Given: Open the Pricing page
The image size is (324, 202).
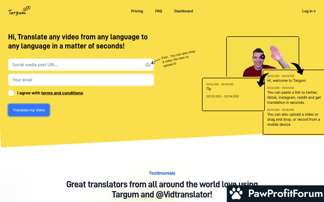Looking at the screenshot, I should pyautogui.click(x=137, y=11).
